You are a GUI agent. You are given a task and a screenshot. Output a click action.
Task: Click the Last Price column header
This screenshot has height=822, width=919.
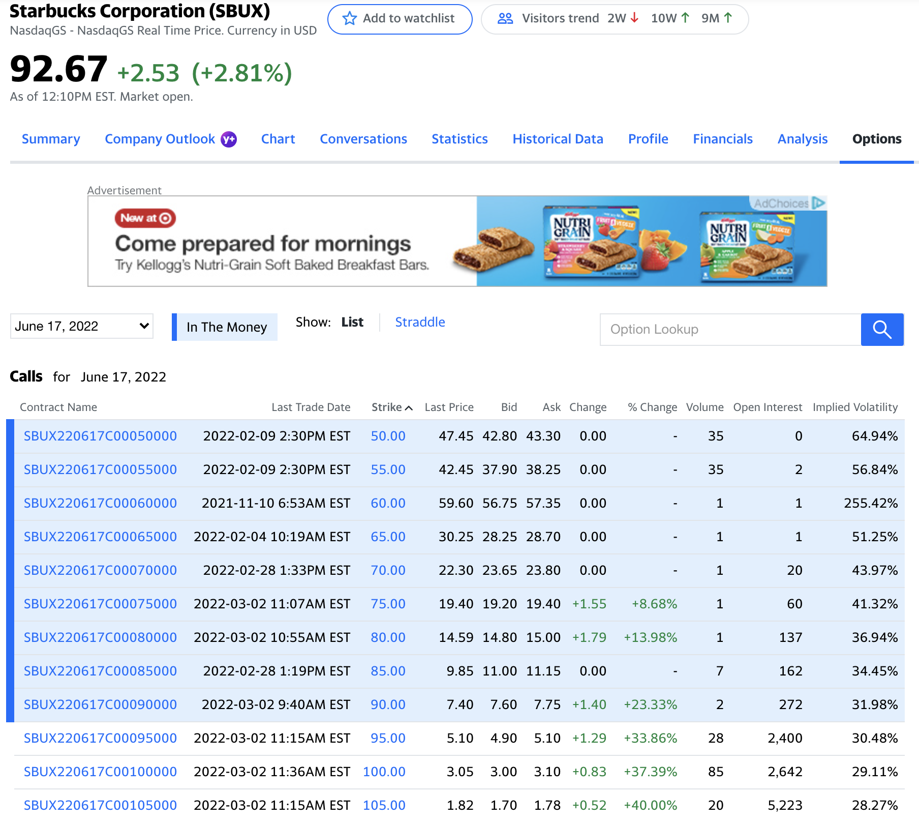point(449,407)
